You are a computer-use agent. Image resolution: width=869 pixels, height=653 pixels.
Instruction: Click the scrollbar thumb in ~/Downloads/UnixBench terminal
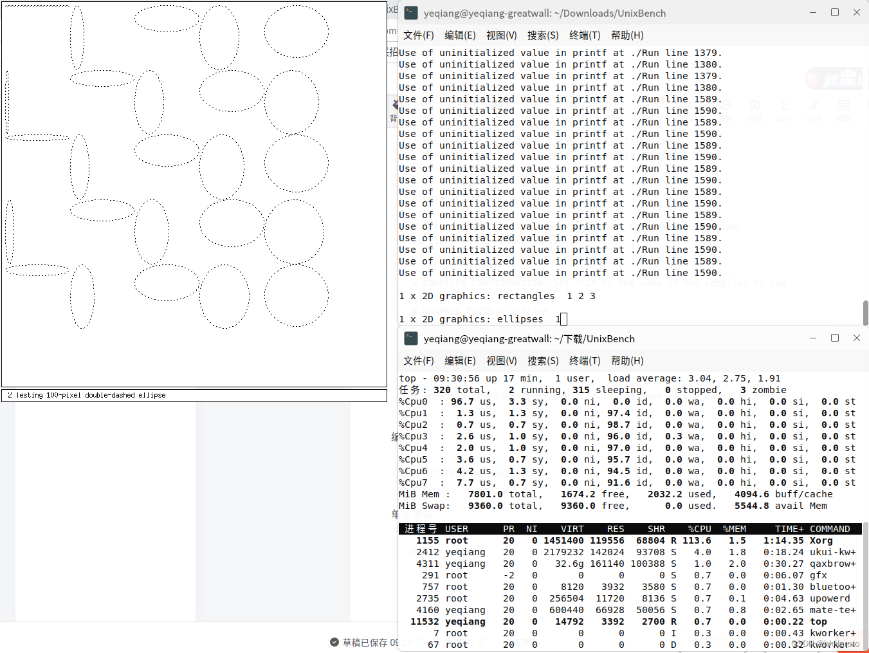pos(866,313)
